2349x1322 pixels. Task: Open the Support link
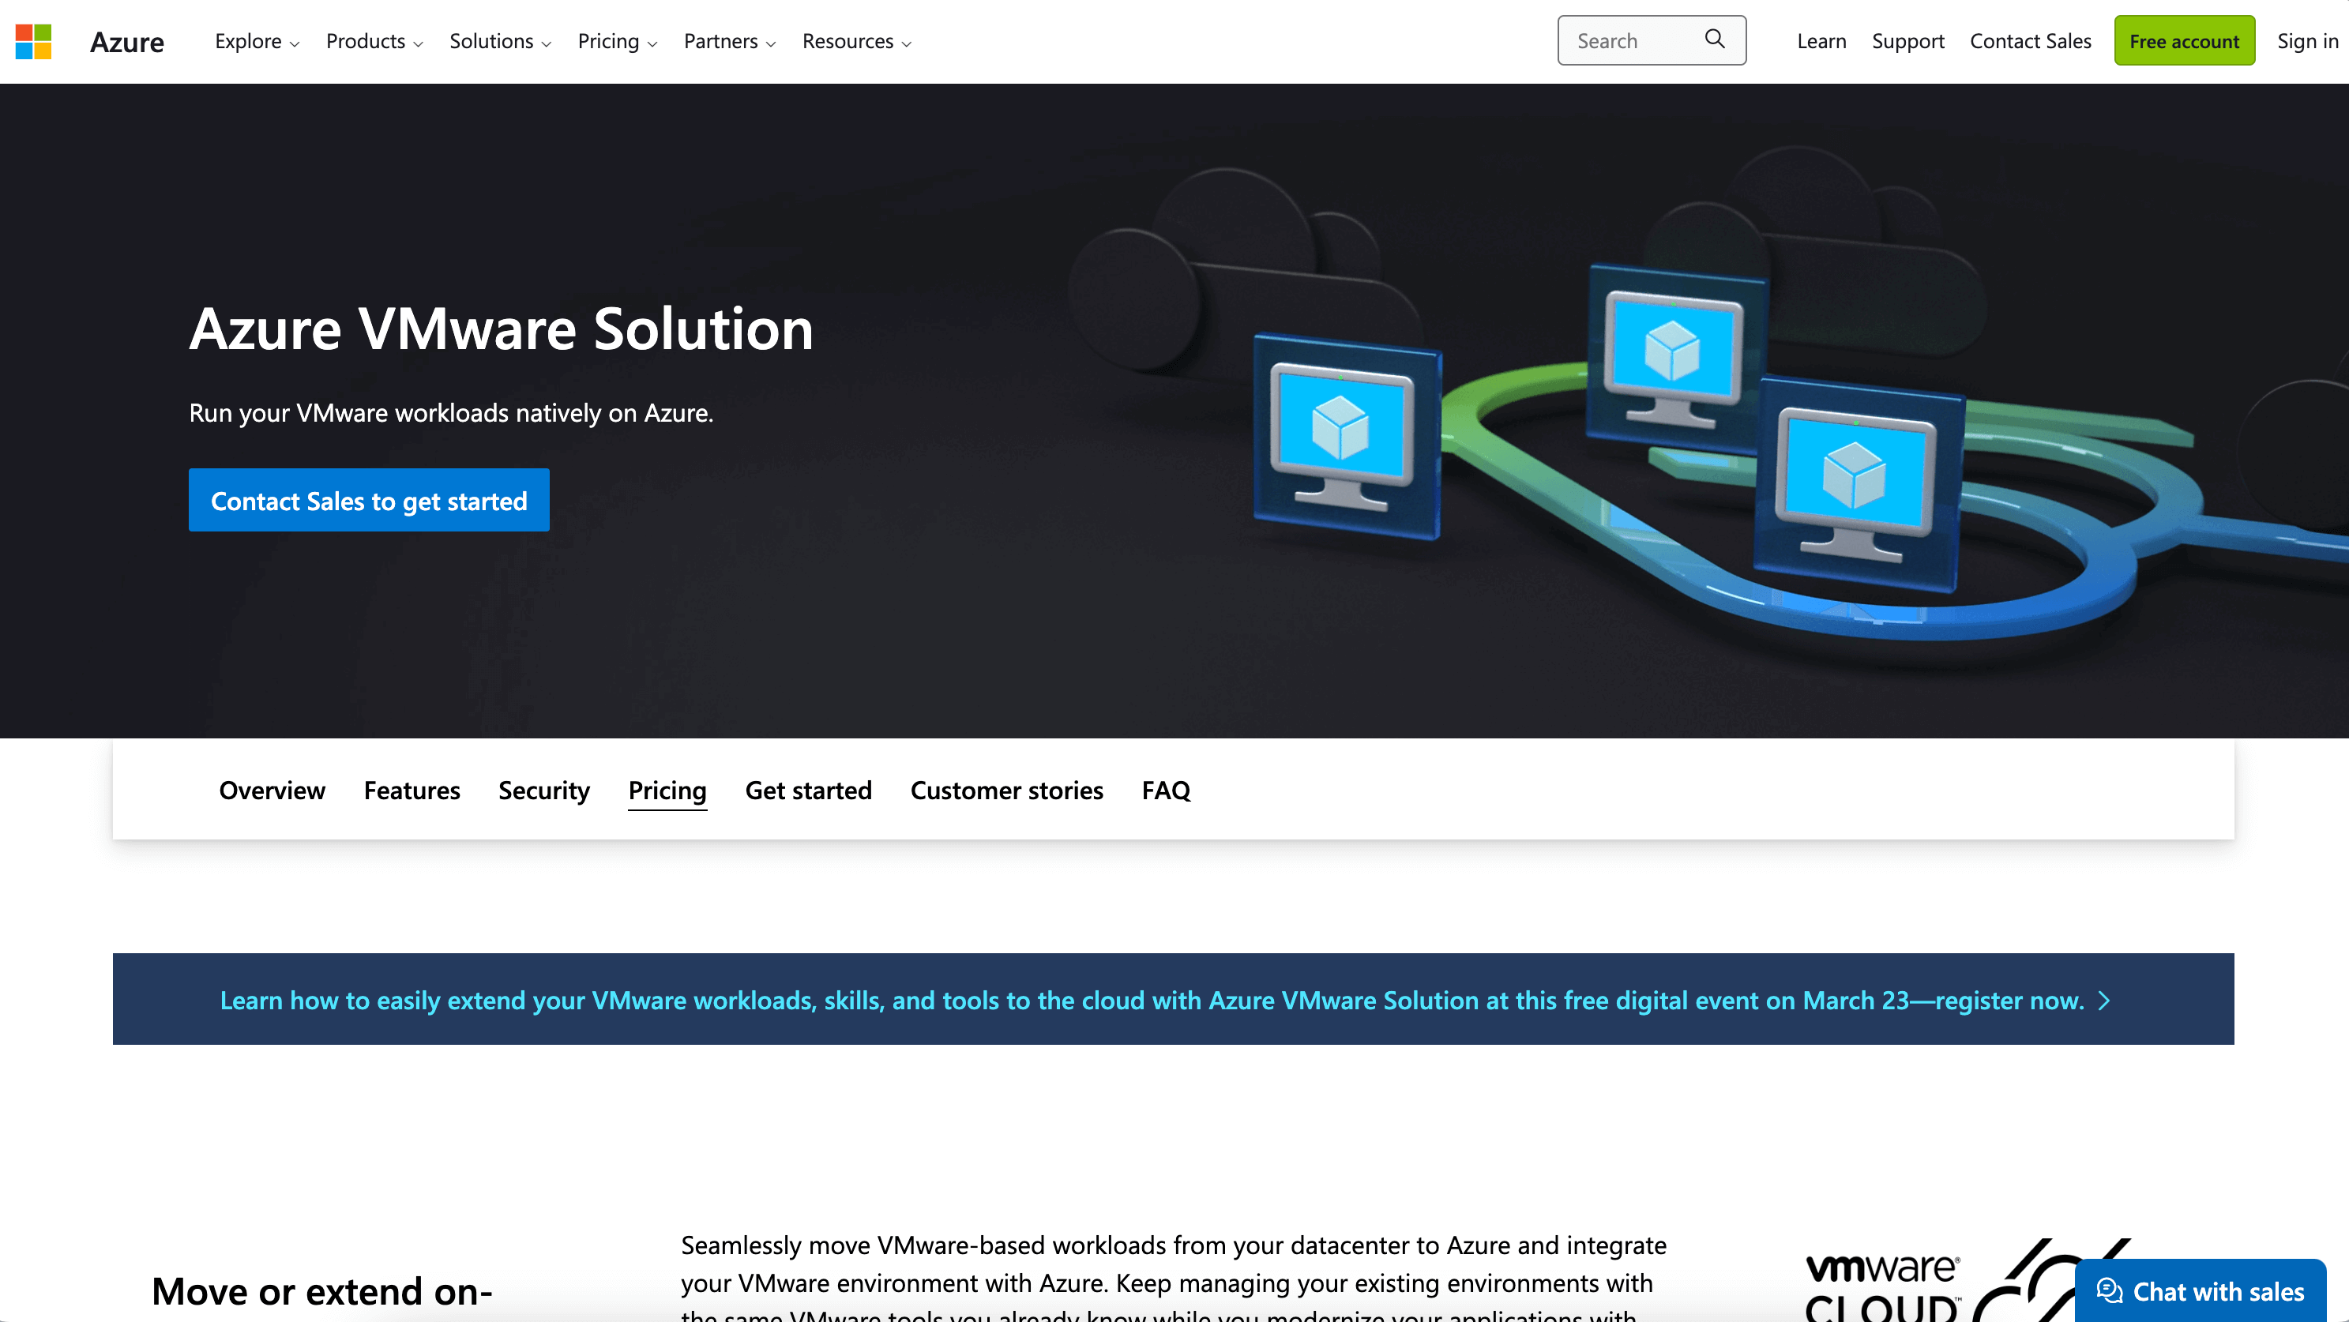tap(1907, 41)
